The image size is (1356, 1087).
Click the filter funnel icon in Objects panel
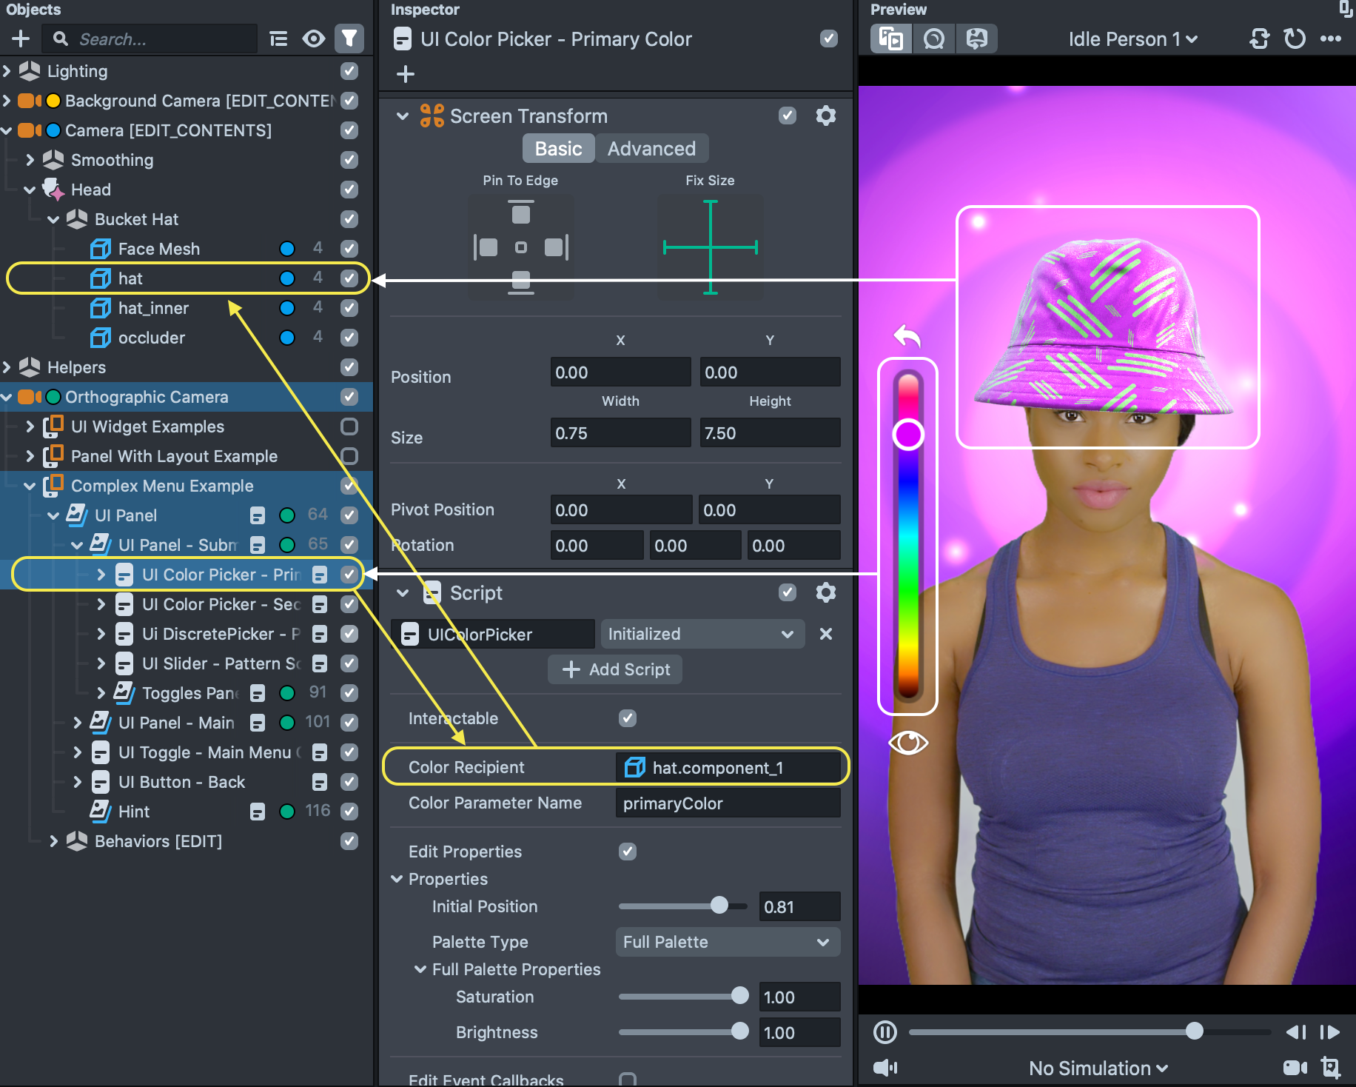(x=349, y=39)
